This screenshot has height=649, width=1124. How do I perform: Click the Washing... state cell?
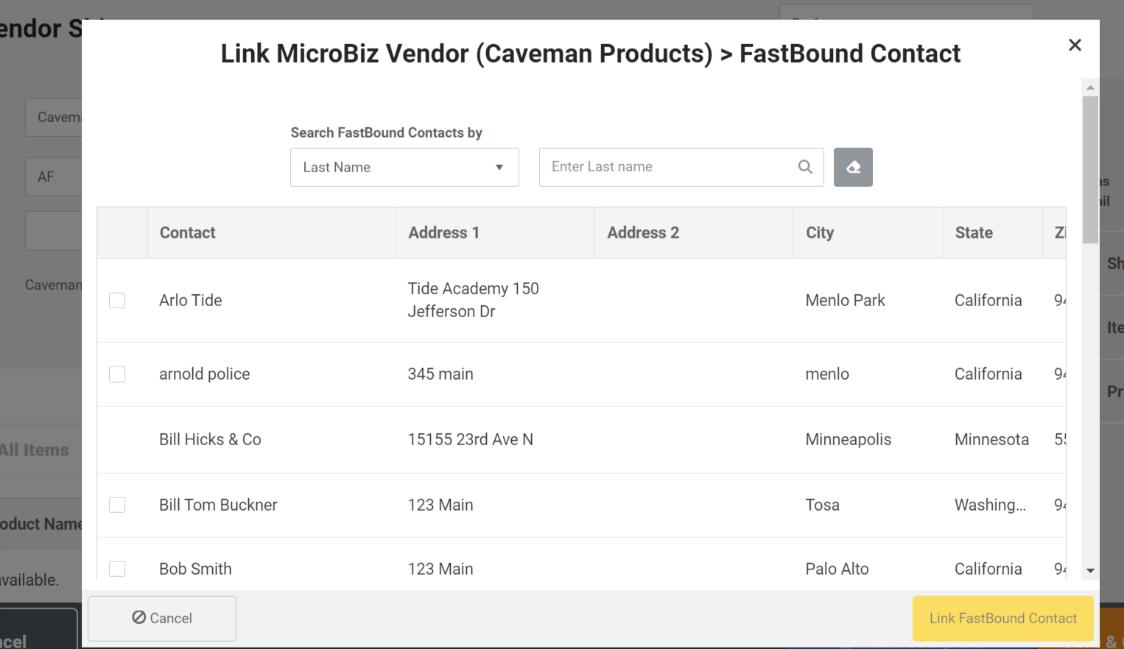tap(990, 505)
